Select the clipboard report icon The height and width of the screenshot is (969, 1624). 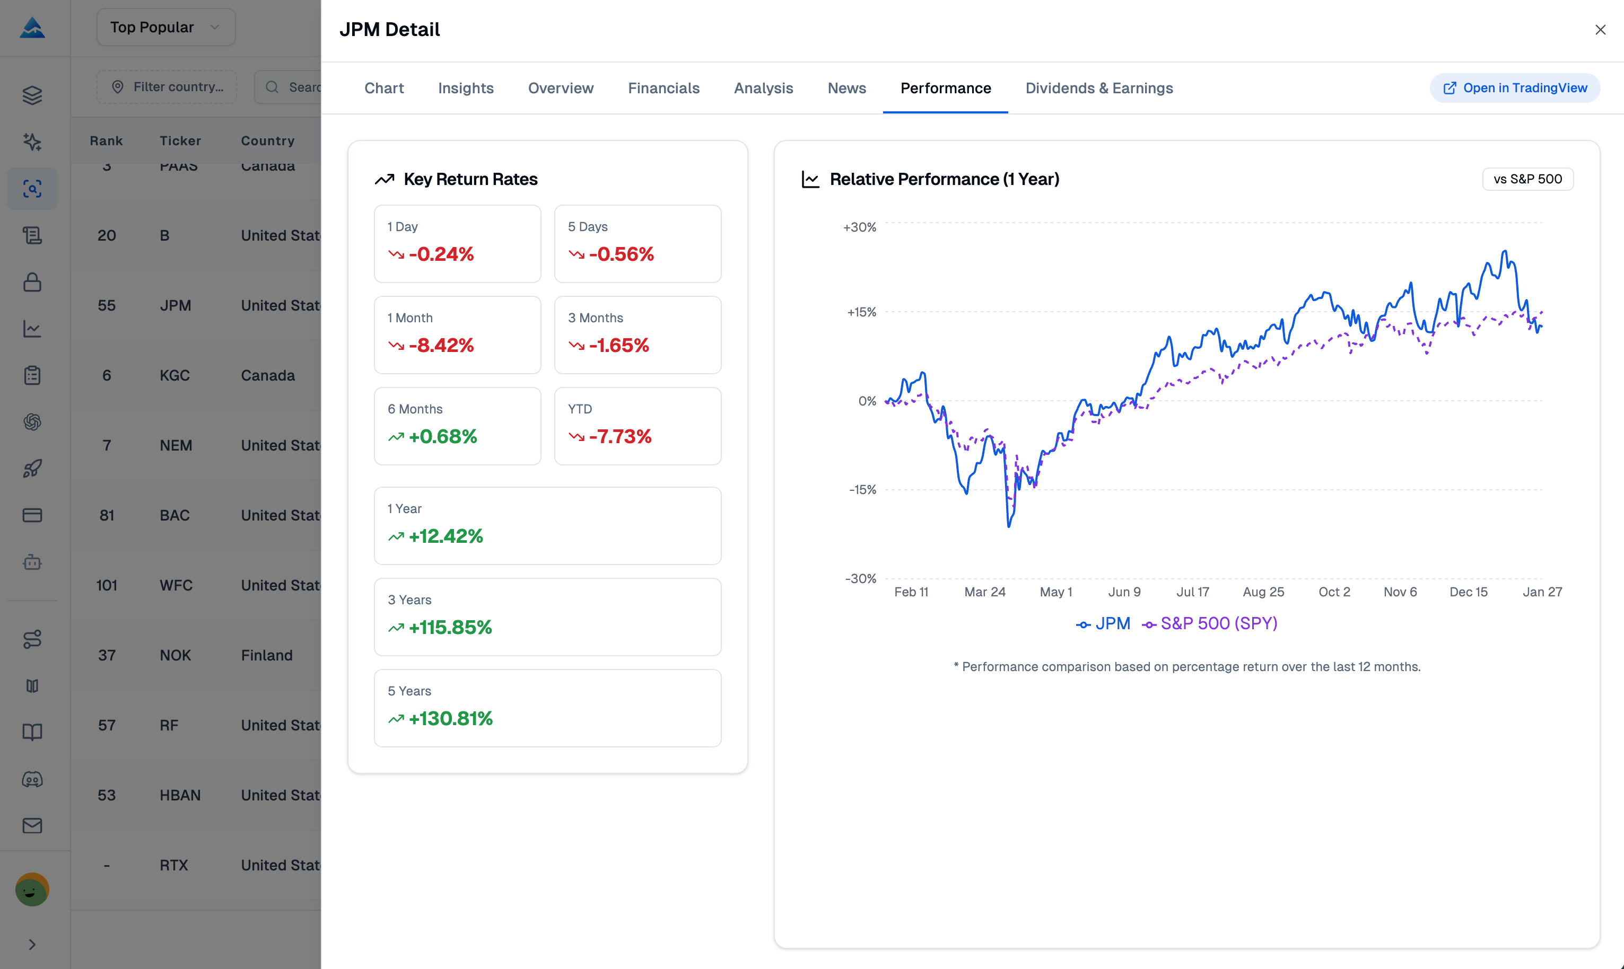[x=32, y=375]
